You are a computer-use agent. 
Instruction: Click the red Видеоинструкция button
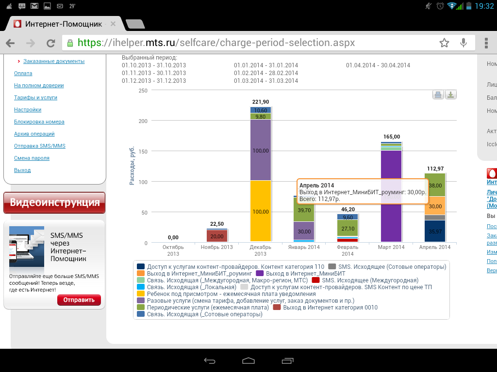point(54,202)
